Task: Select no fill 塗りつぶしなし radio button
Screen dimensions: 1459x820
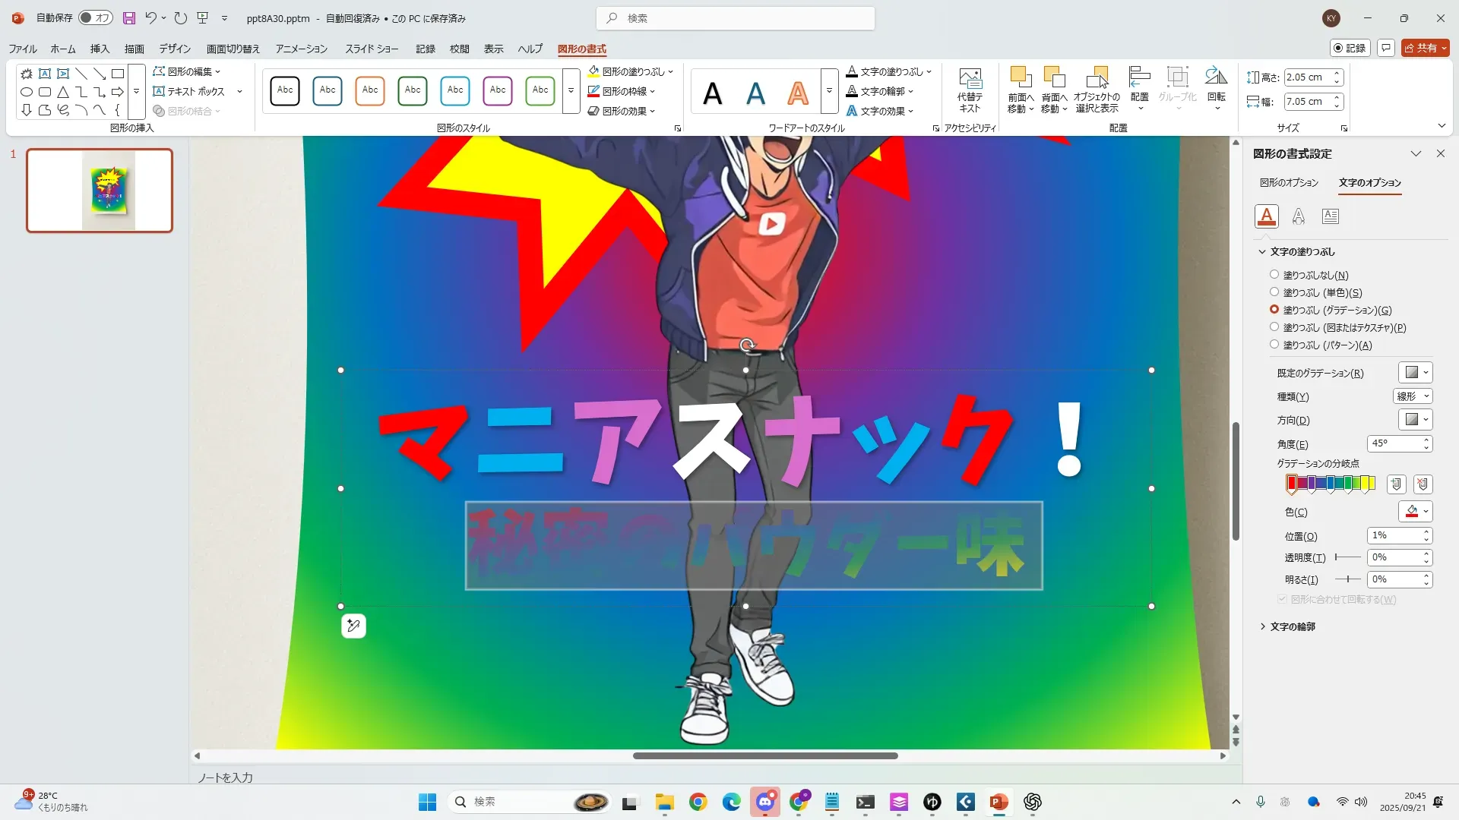Action: [1274, 275]
